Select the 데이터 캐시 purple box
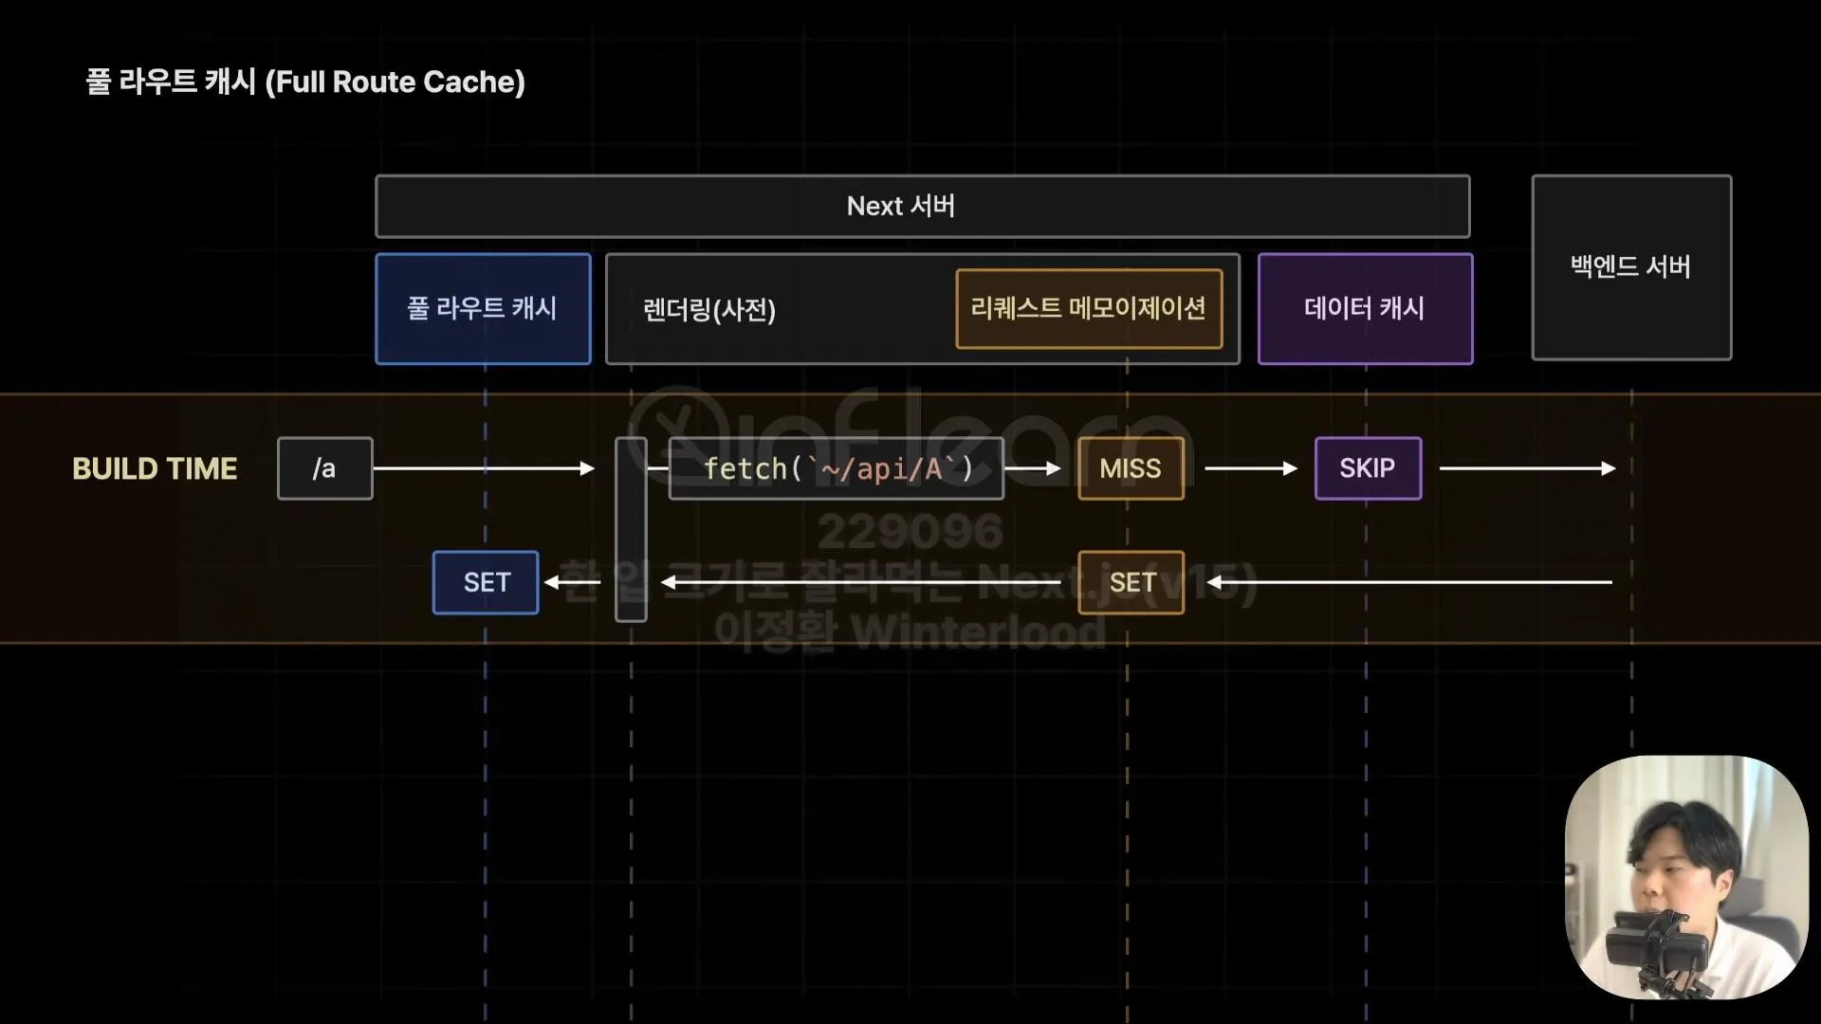 click(1365, 309)
